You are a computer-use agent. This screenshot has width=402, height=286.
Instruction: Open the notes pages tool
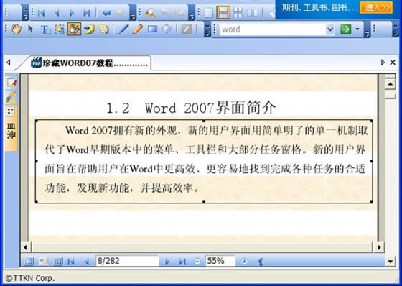tap(104, 29)
